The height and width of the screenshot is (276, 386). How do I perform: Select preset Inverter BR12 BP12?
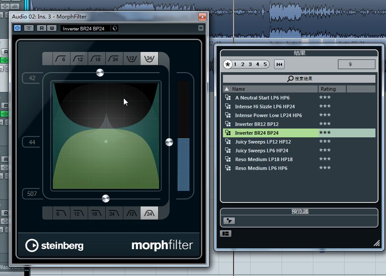pyautogui.click(x=299, y=124)
